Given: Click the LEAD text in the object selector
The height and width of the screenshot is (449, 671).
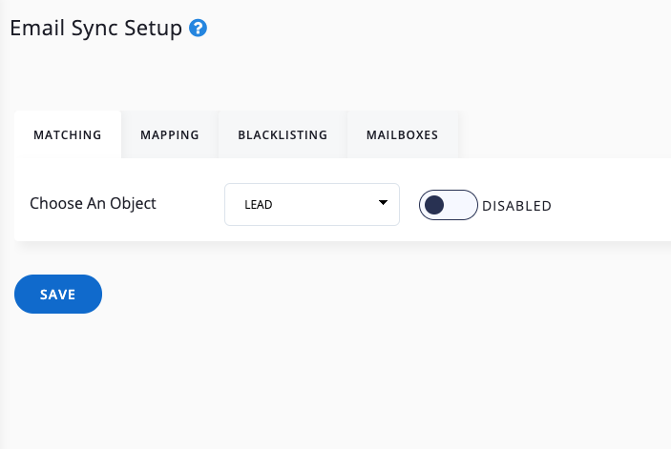Looking at the screenshot, I should point(257,205).
